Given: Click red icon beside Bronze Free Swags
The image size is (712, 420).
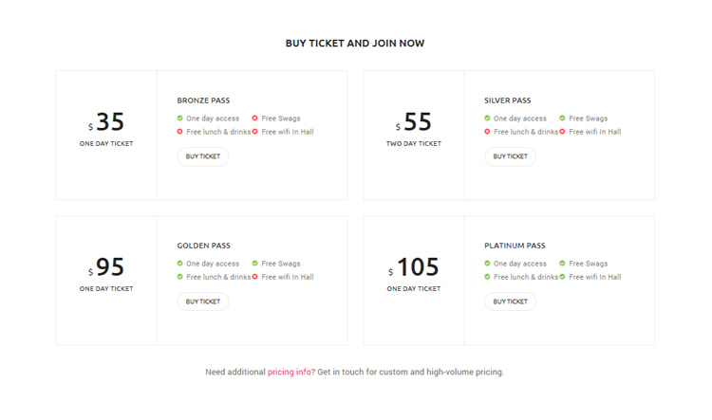Looking at the screenshot, I should [254, 118].
